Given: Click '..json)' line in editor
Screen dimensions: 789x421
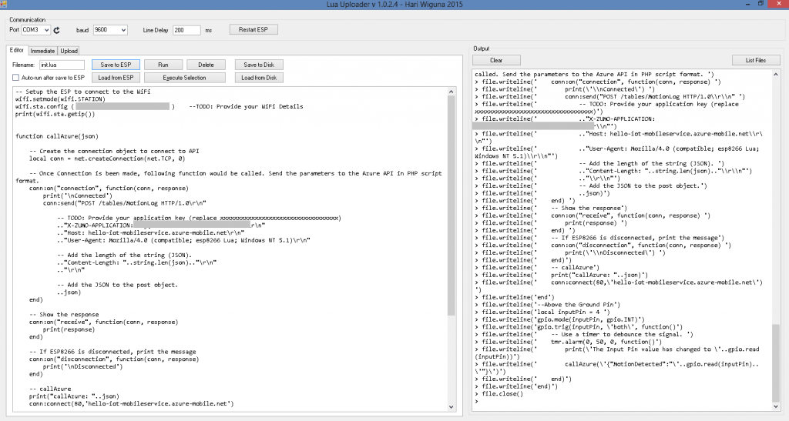Looking at the screenshot, I should [x=69, y=292].
